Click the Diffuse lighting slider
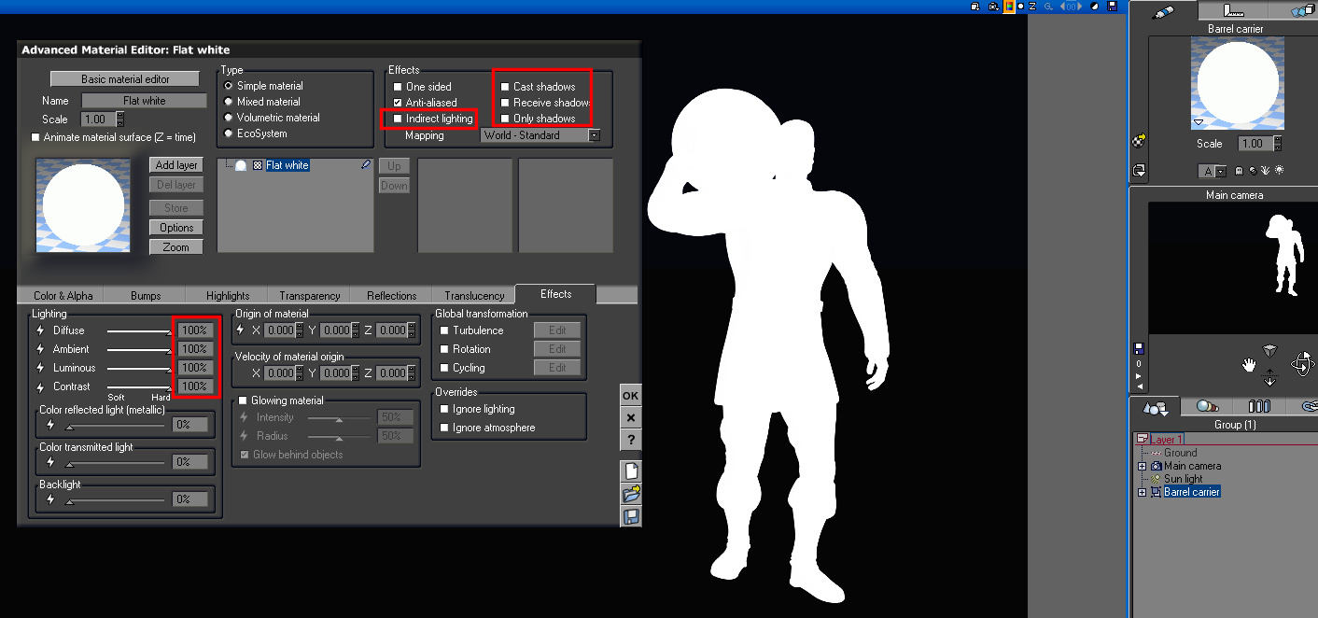 pyautogui.click(x=138, y=331)
